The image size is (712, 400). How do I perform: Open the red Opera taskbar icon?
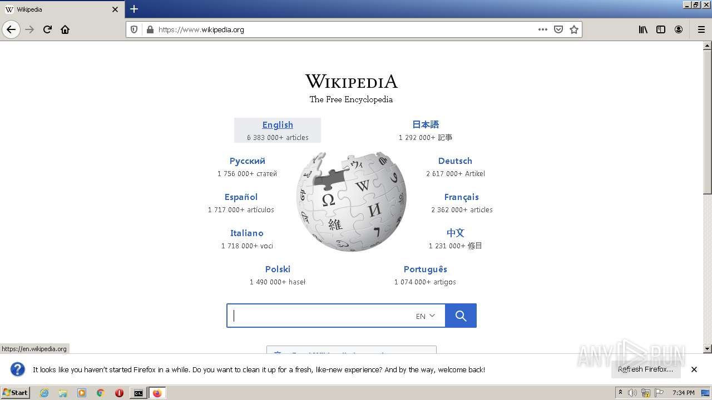click(x=119, y=393)
